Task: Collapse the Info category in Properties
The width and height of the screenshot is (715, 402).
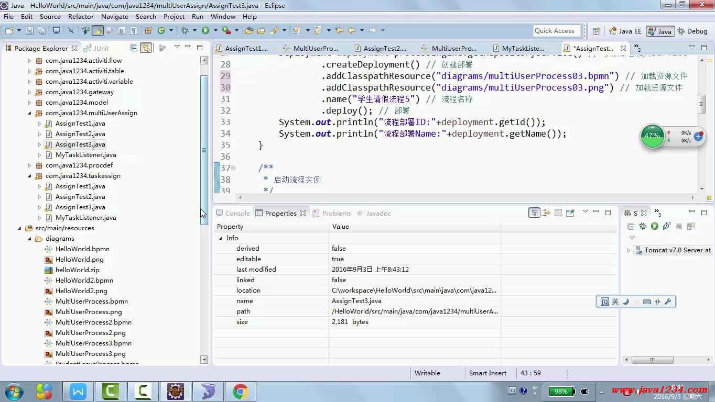Action: point(221,238)
